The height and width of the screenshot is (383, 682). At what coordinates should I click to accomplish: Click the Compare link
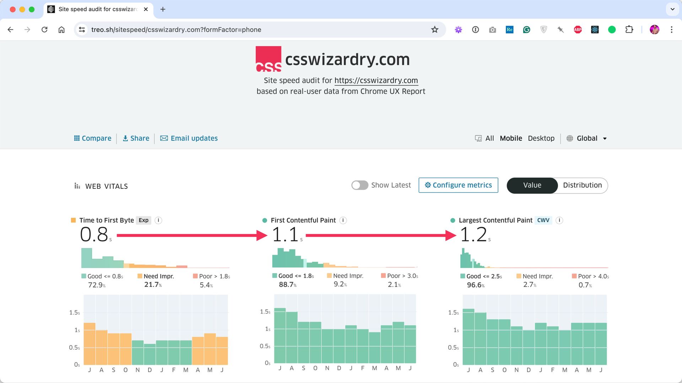[92, 138]
